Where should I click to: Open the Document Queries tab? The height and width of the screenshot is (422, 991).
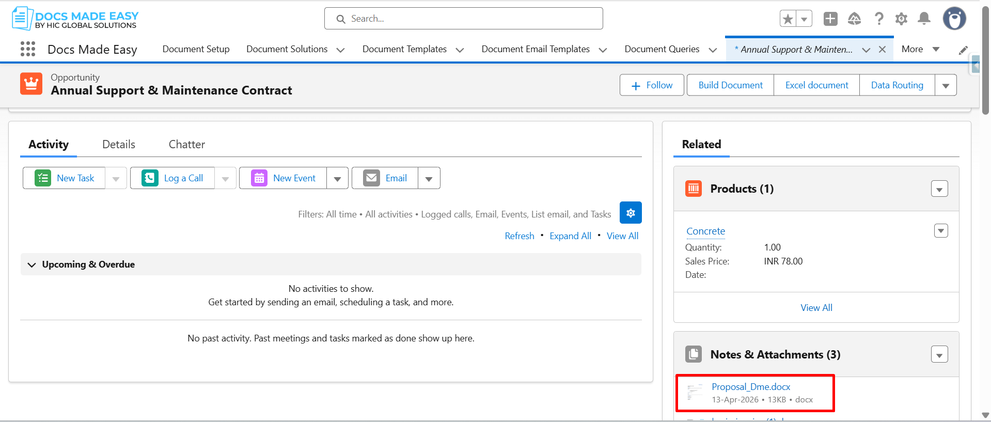pyautogui.click(x=662, y=49)
